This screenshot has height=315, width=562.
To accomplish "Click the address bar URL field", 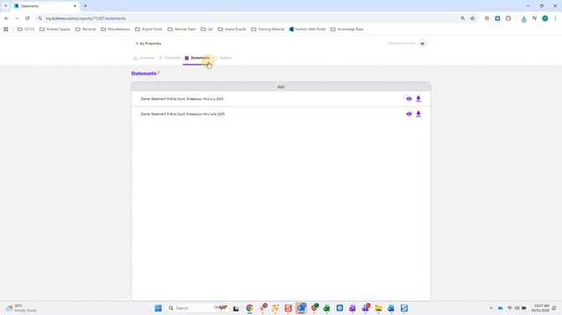I will click(251, 18).
